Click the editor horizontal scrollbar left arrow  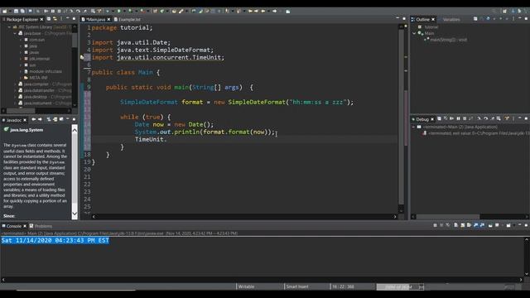94,217
